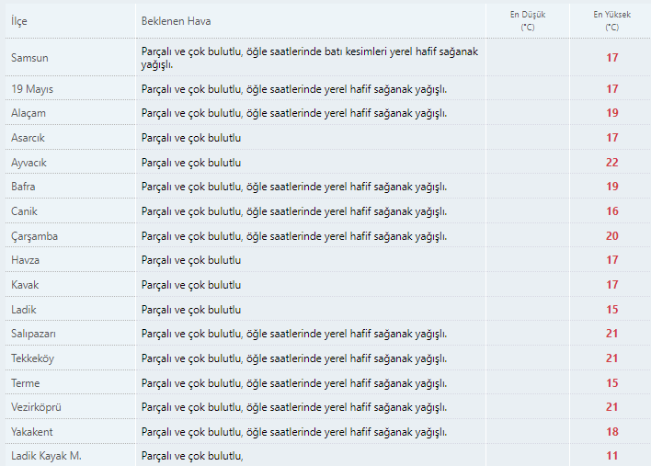Image resolution: width=651 pixels, height=466 pixels.
Task: Click Asarcık's Parçalı ve çok bulutlu text
Action: (191, 138)
